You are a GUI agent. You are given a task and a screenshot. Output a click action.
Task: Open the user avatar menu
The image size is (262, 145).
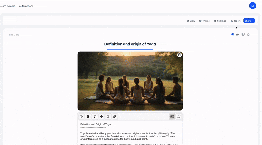coord(253,6)
